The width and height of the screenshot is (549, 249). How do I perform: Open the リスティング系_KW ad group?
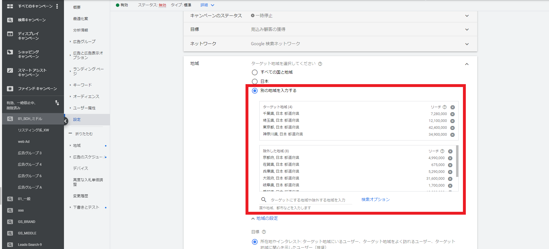[x=33, y=130]
